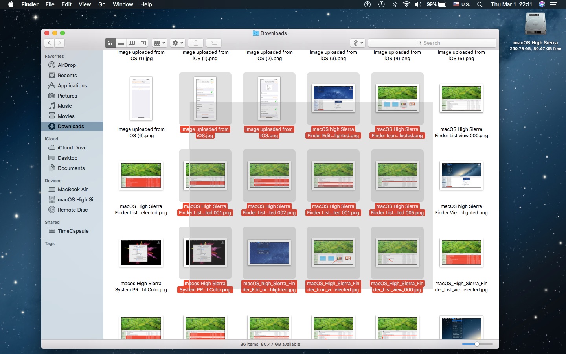Image resolution: width=566 pixels, height=354 pixels.
Task: Open the Go menu
Action: (102, 4)
